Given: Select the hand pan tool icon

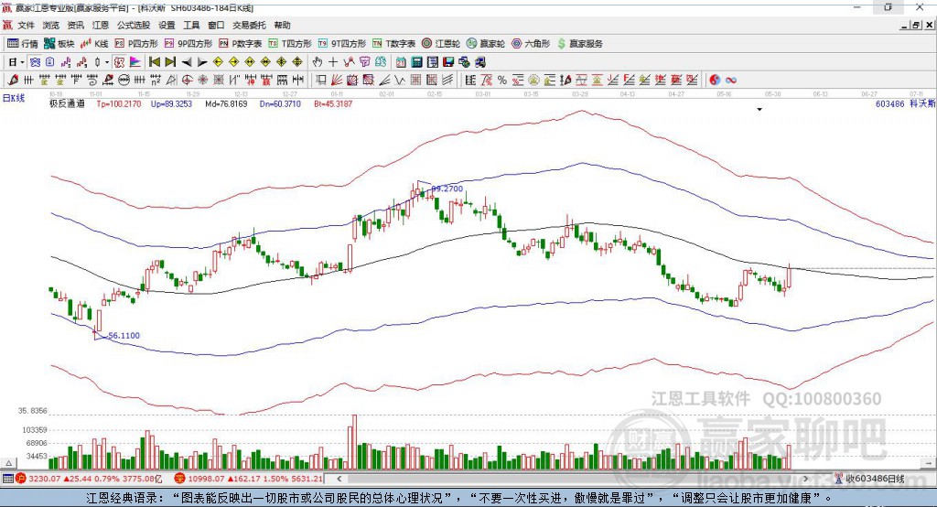Looking at the screenshot, I should [x=318, y=61].
